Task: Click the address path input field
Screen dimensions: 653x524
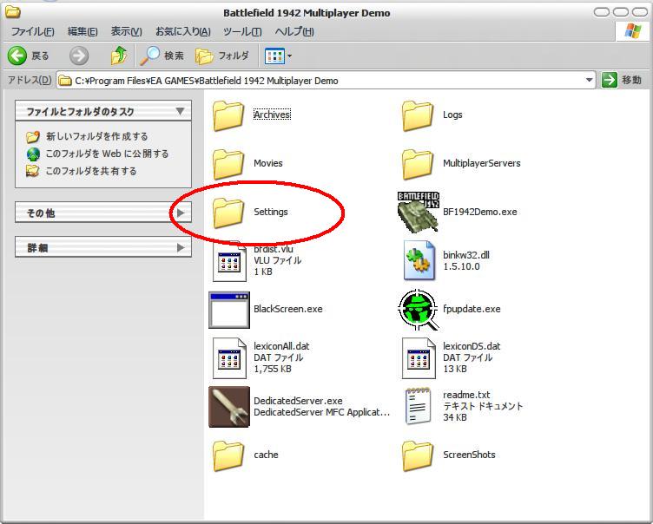Action: click(325, 81)
